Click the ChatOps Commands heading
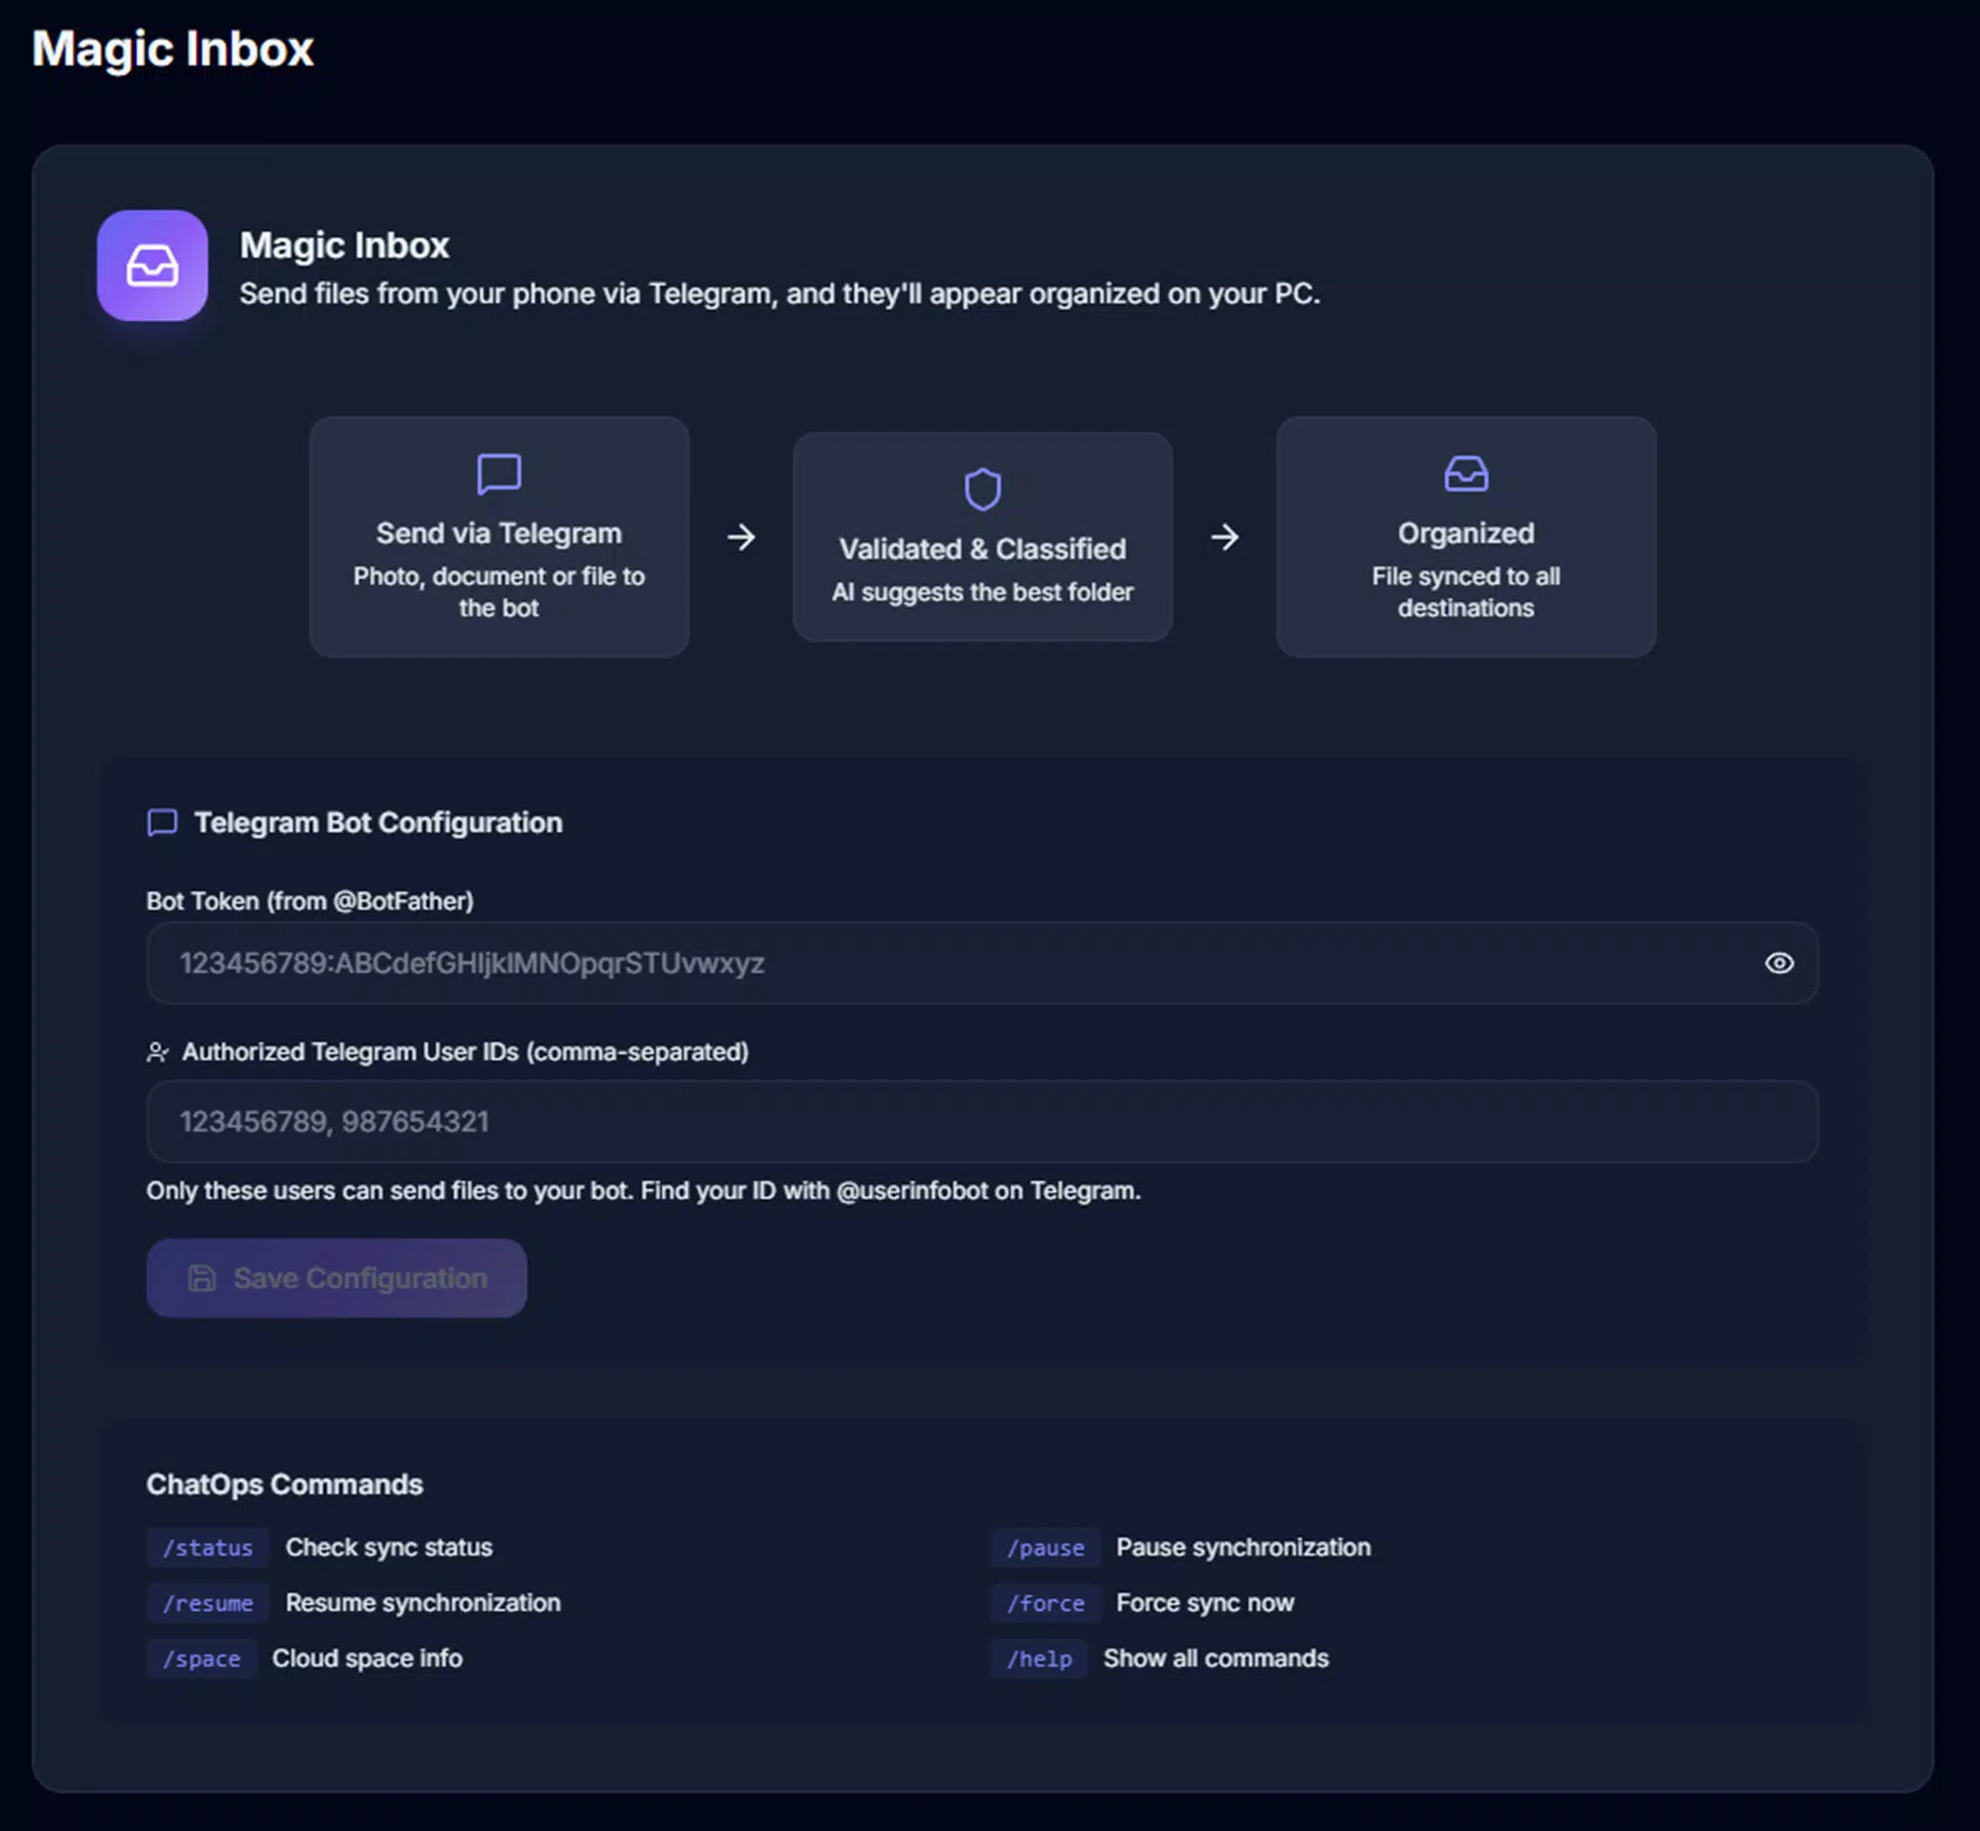The image size is (1980, 1831). 284,1484
